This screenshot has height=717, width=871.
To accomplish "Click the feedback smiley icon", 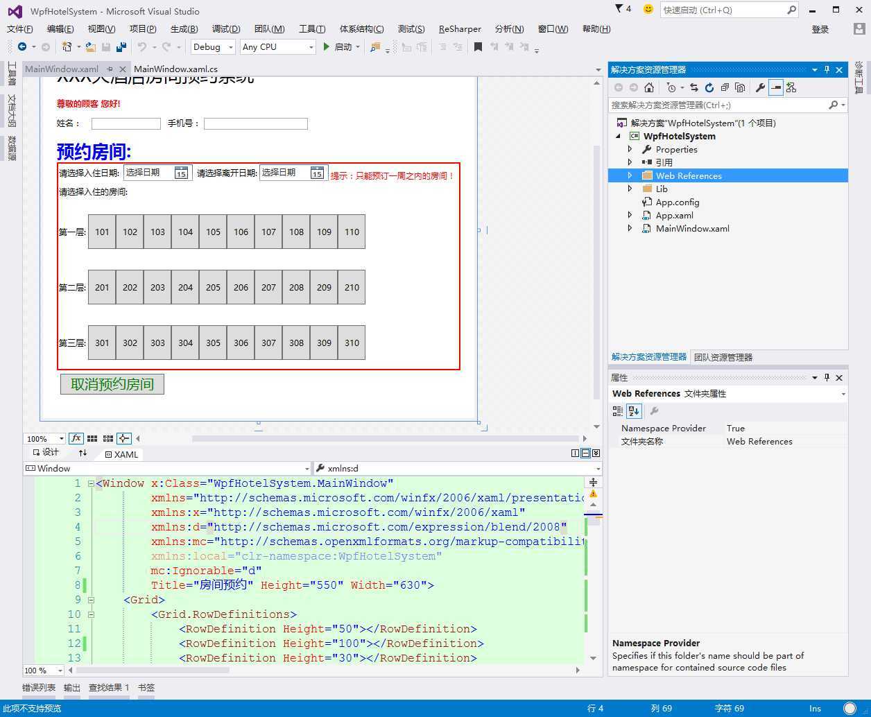I will pyautogui.click(x=648, y=10).
